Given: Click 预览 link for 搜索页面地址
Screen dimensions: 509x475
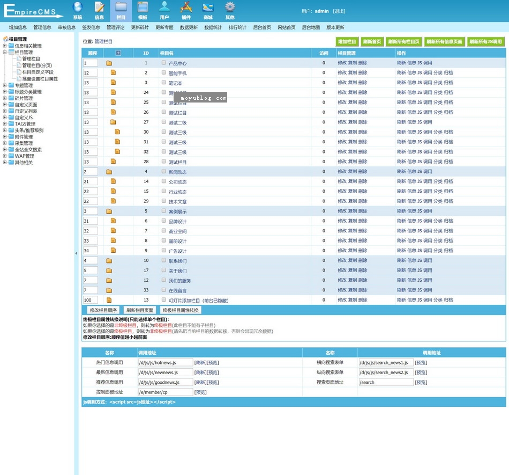Looking at the screenshot, I should click(x=421, y=382).
